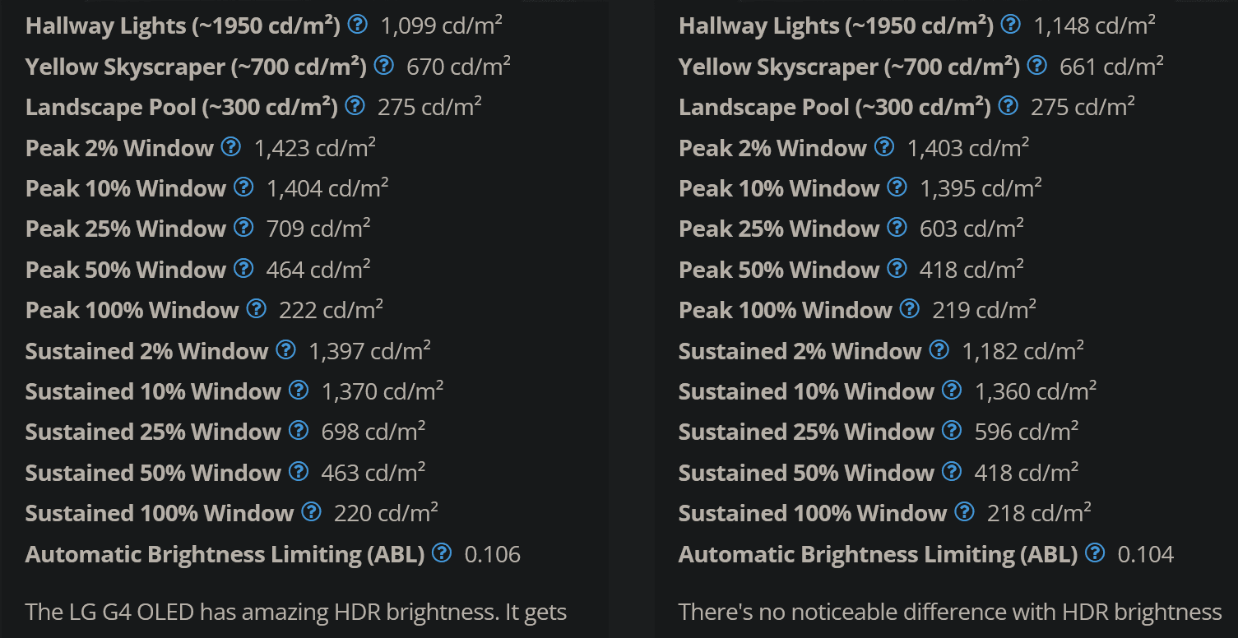Click question mark beside left Peak 10% Window
This screenshot has height=638, width=1238.
click(x=243, y=187)
